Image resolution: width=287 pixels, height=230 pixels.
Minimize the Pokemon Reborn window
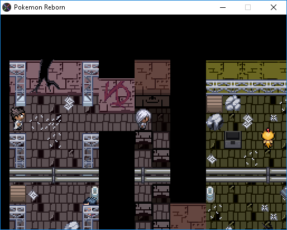coord(223,7)
